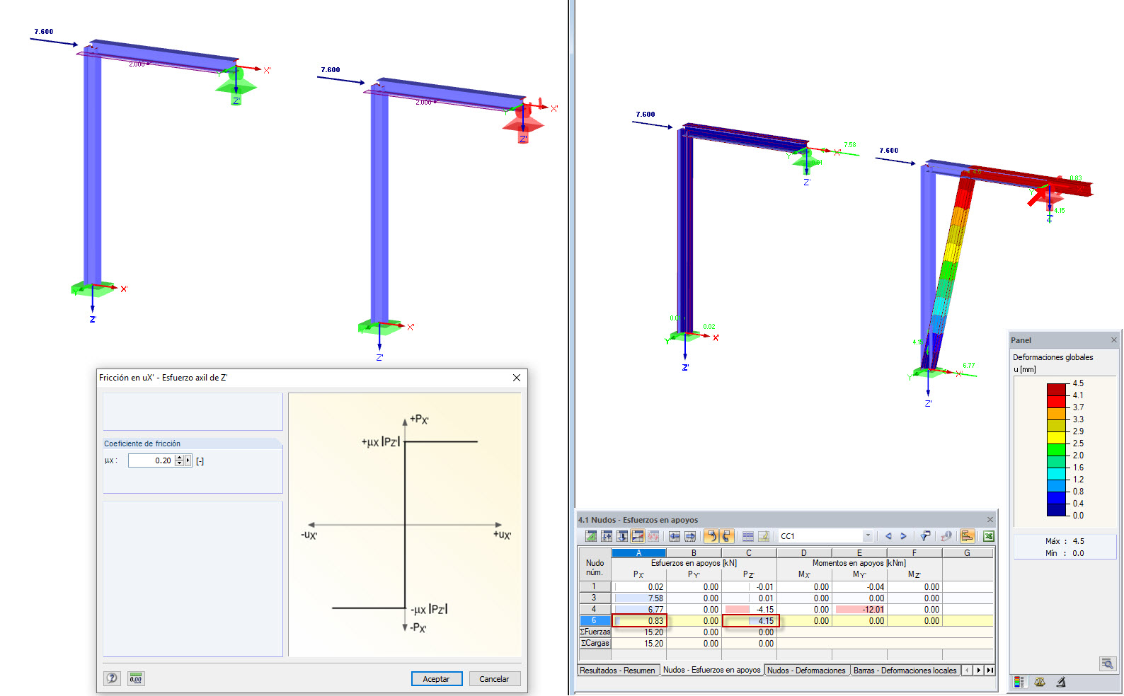The image size is (1124, 696).
Task: Select previous load case blue arrow
Action: click(888, 536)
